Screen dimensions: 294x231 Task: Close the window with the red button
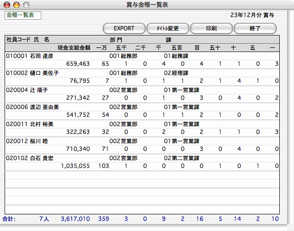(x=7, y=5)
